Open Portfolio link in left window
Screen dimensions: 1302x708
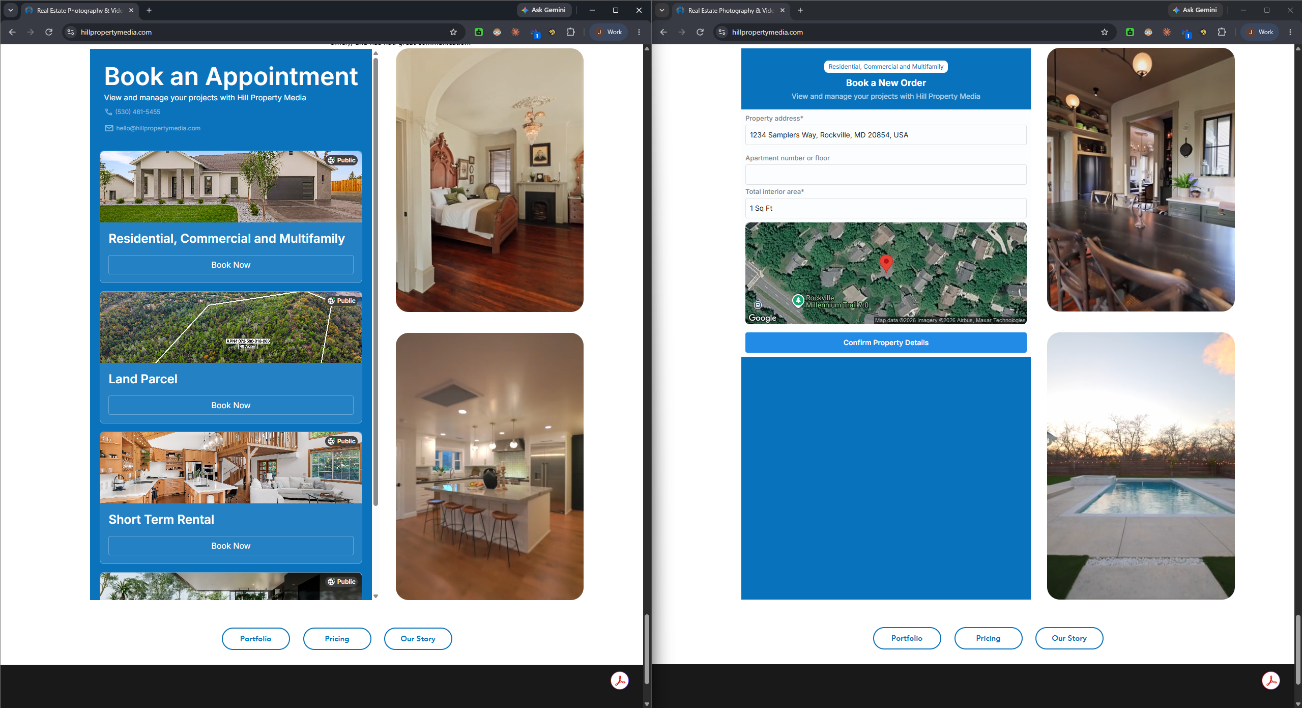255,639
